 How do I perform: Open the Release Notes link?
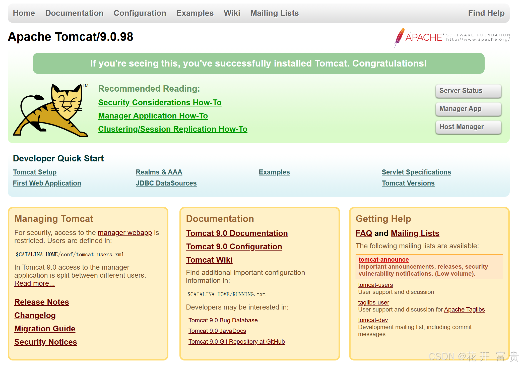click(x=42, y=302)
